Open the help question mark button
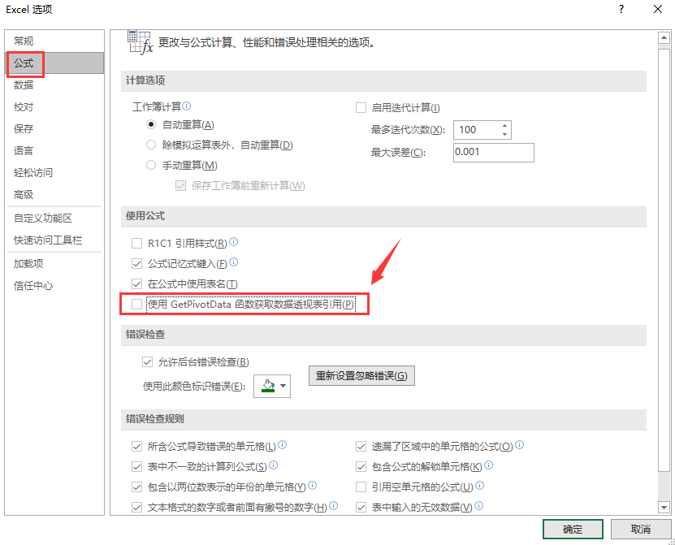 621,10
